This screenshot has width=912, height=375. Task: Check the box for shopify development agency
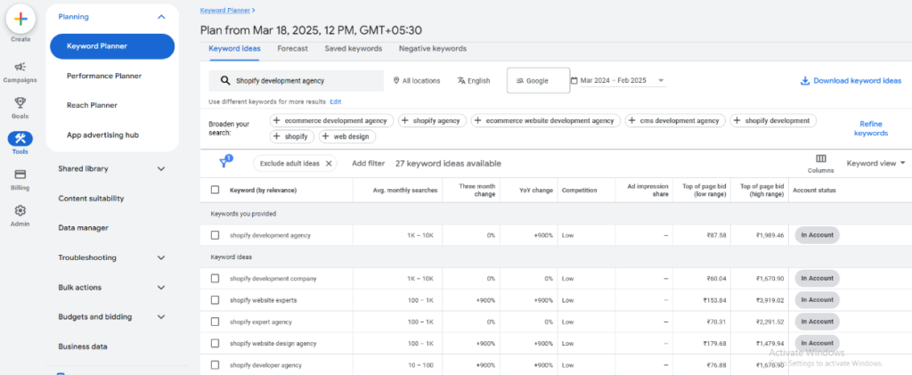(x=215, y=235)
